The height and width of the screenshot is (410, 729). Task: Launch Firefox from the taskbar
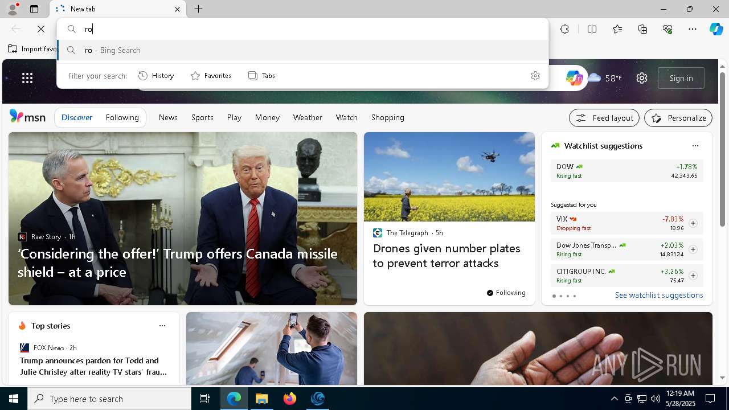pyautogui.click(x=290, y=399)
